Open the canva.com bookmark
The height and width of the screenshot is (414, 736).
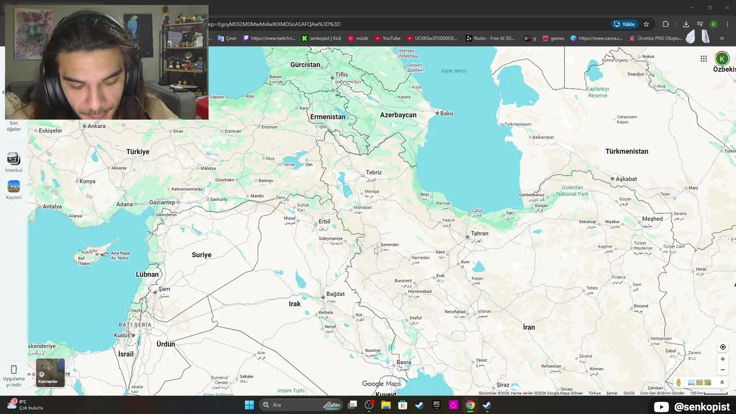coord(596,39)
